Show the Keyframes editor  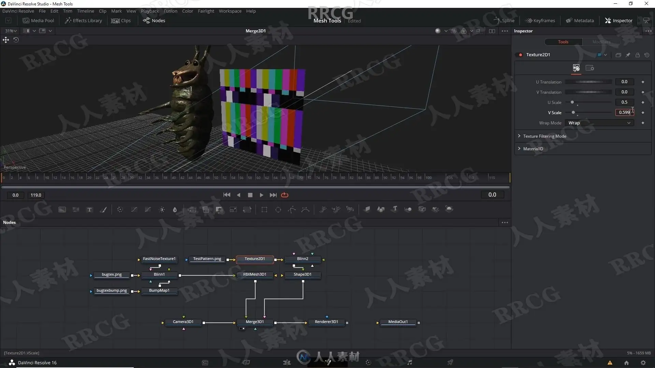540,20
